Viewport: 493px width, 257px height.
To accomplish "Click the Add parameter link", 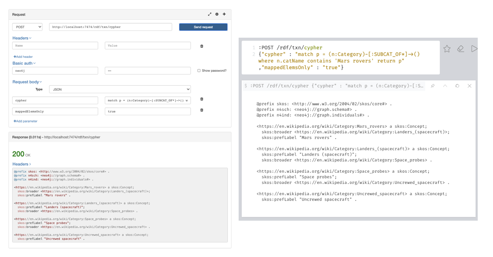I will (x=26, y=121).
